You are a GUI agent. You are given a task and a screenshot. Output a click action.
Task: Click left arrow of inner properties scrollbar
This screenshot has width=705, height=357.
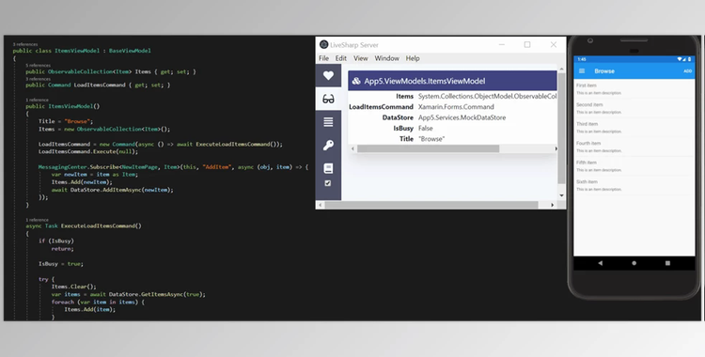(352, 148)
